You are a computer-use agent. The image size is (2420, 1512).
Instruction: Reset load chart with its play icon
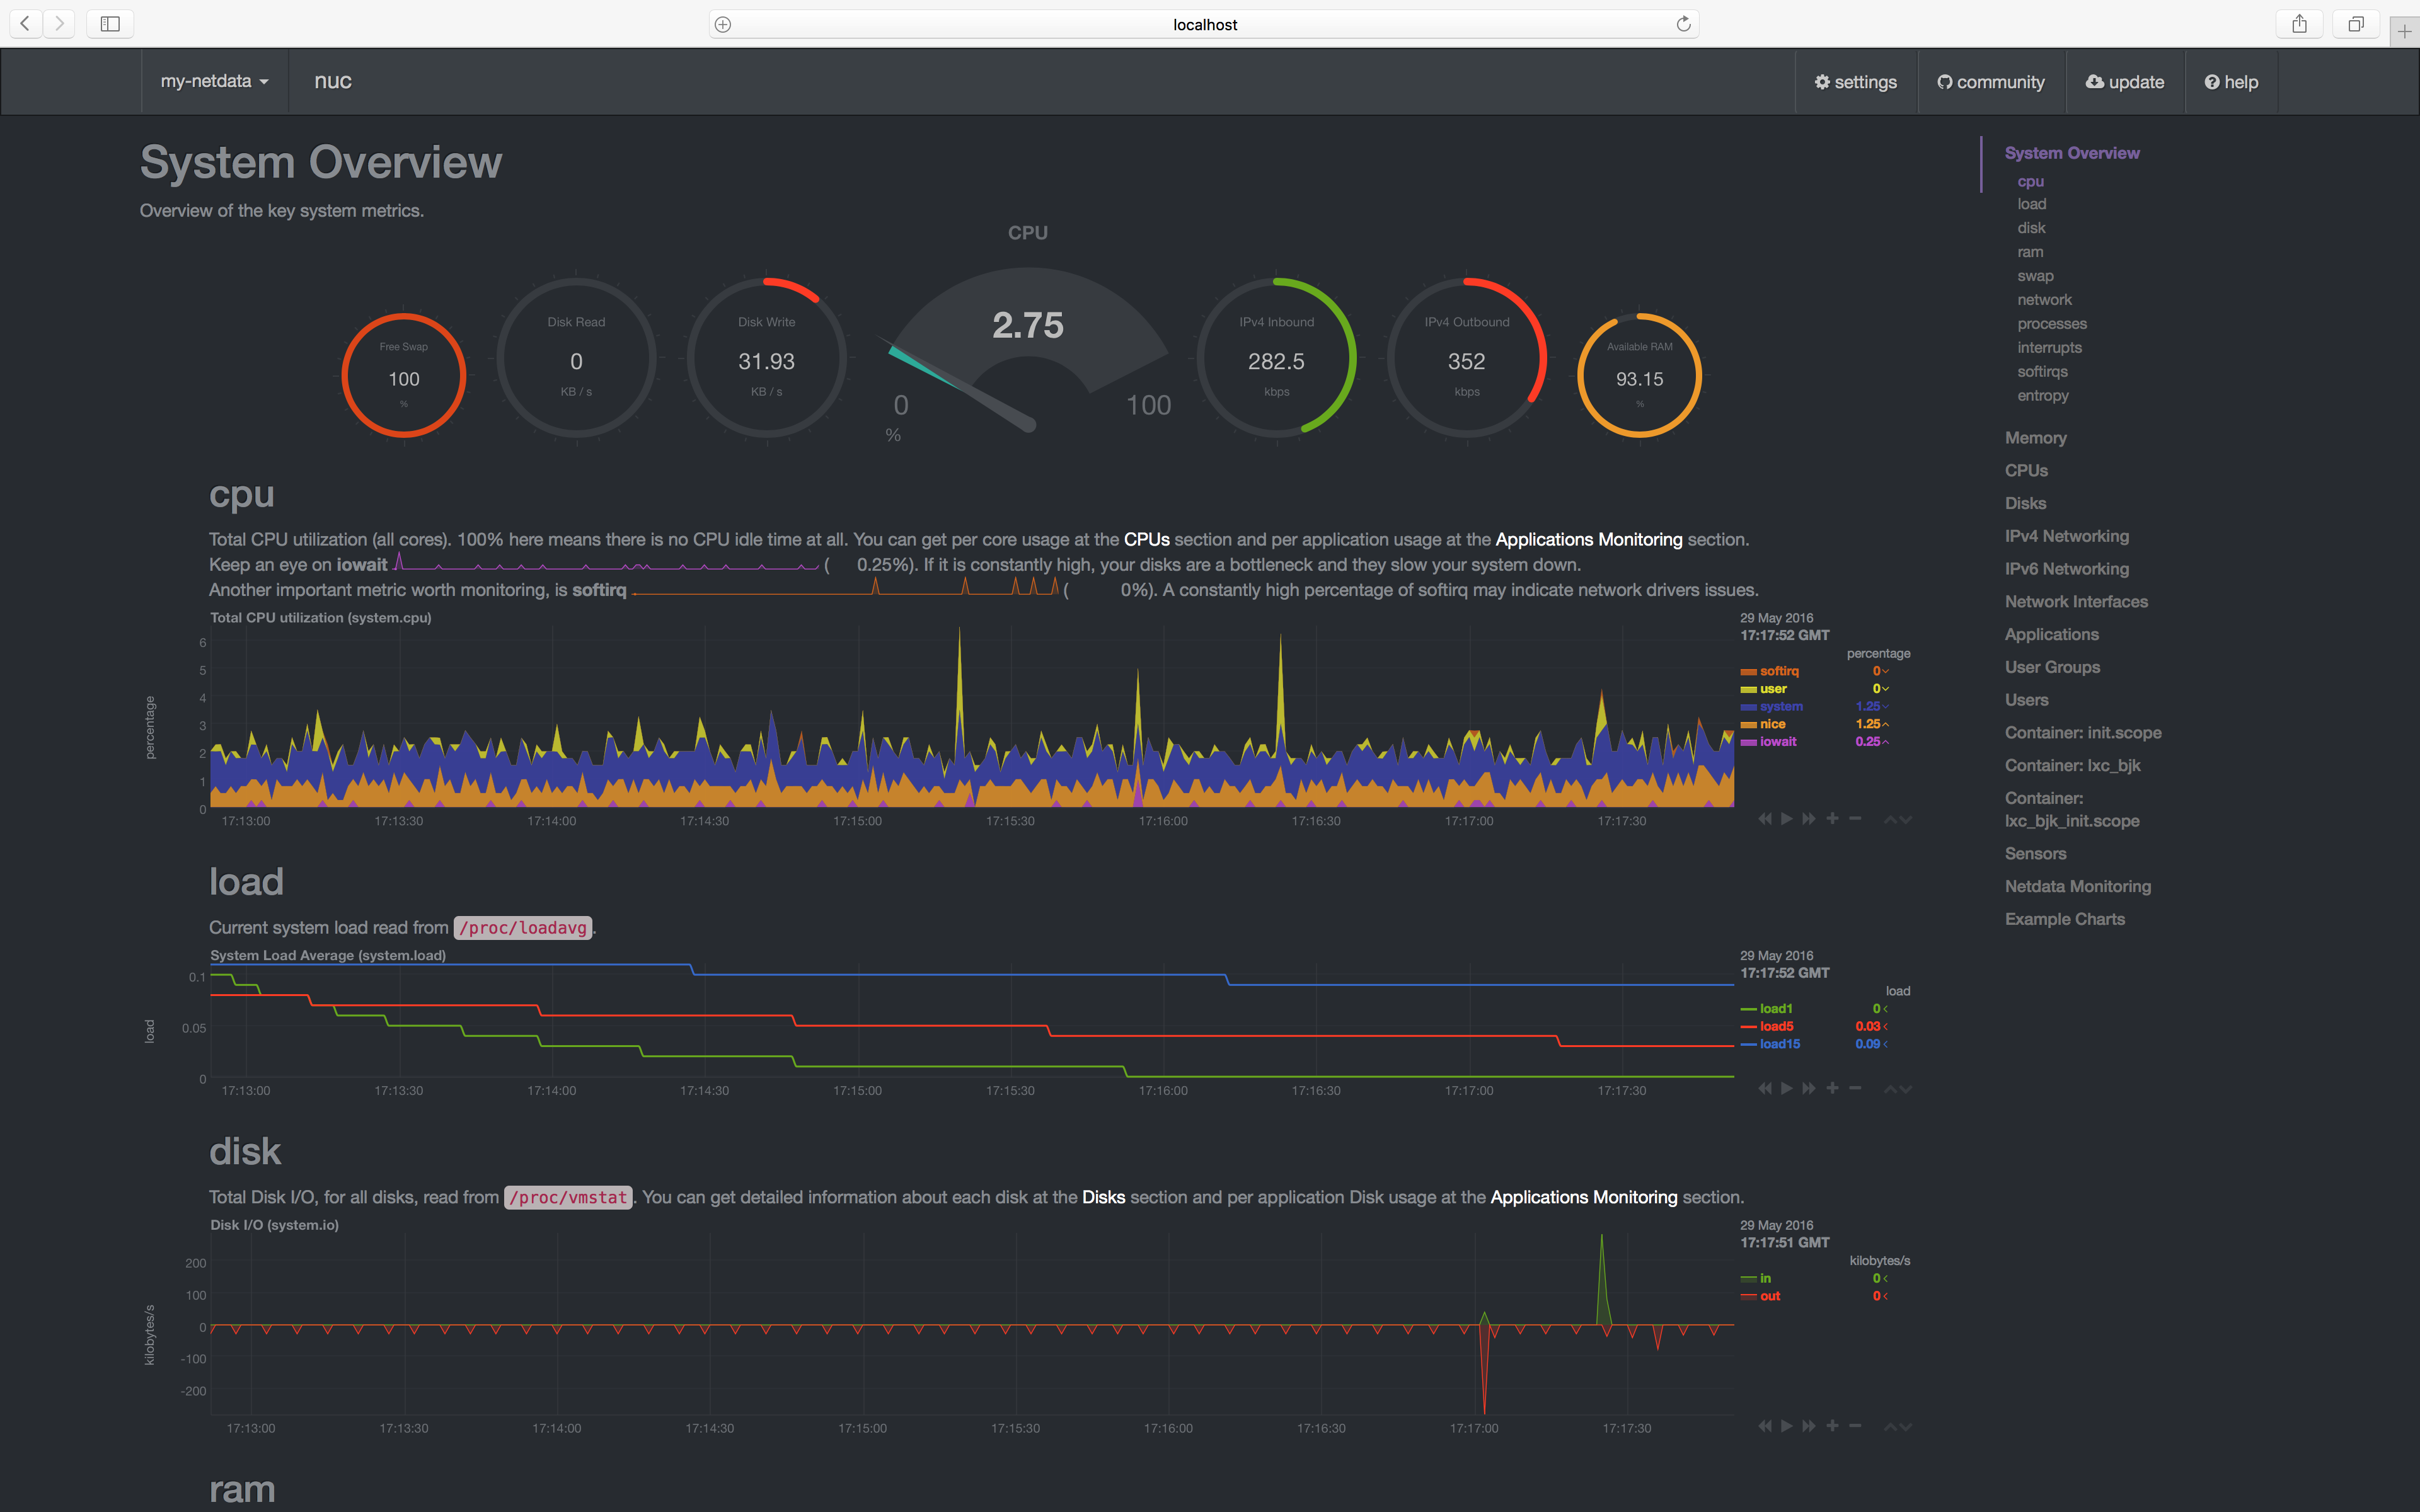pos(1786,1088)
